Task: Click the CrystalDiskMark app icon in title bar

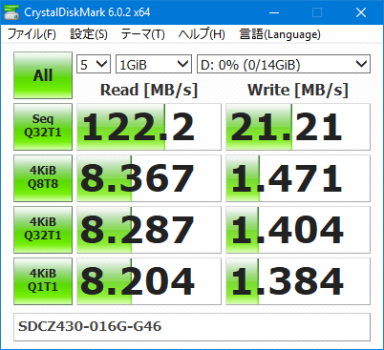Action: click(11, 12)
